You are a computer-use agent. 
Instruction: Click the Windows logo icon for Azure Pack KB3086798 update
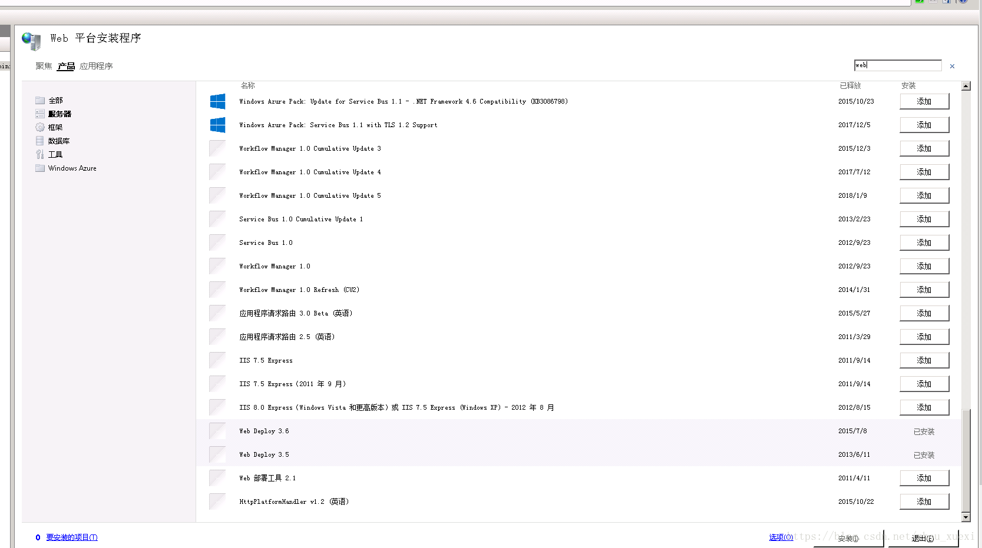tap(217, 101)
